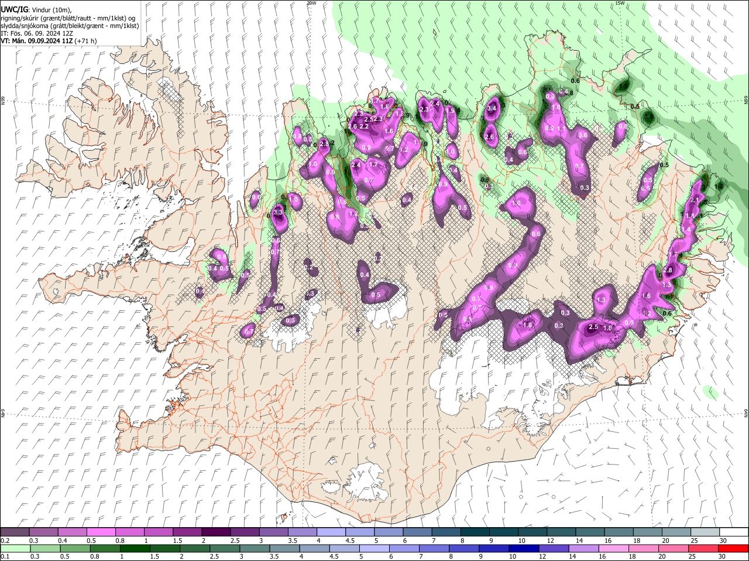749x561 pixels.
Task: Select the valid time 'VT: Mán. 09.09.2024 11Z (+71 h)'
Action: click(49, 41)
